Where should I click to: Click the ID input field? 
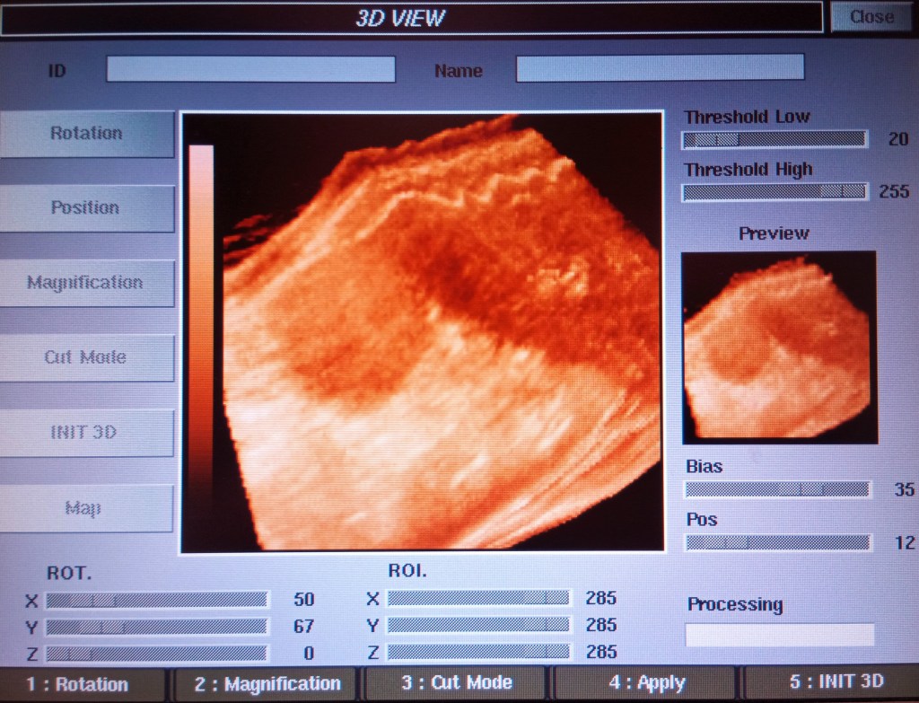click(x=250, y=69)
